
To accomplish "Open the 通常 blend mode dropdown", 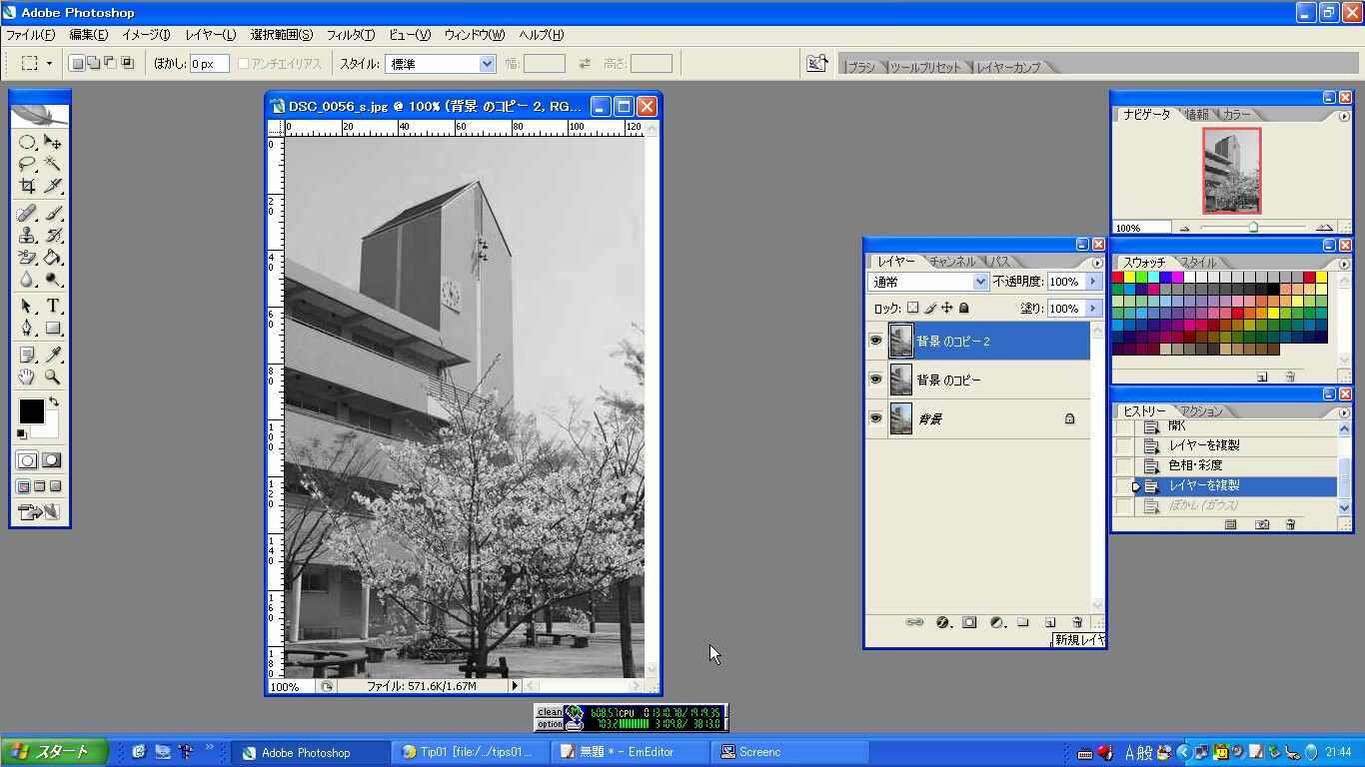I will [980, 283].
